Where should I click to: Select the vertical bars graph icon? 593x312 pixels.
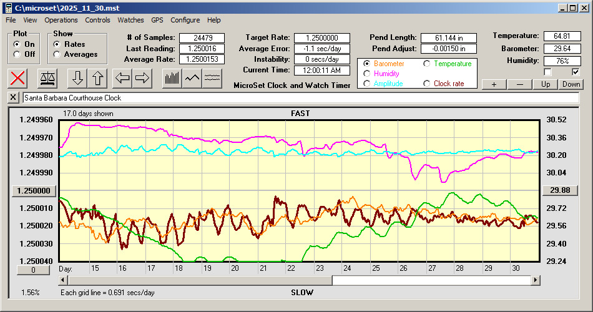pyautogui.click(x=172, y=78)
